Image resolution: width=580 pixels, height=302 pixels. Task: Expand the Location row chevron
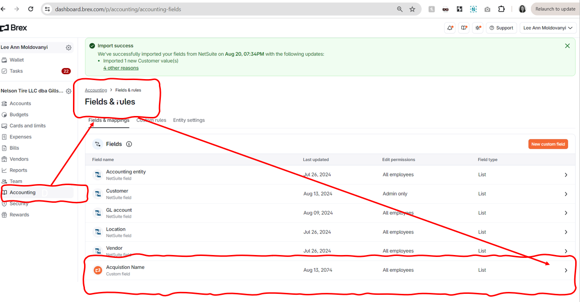566,232
